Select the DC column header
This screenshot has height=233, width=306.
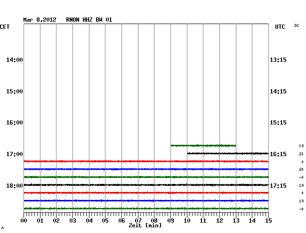point(297,25)
